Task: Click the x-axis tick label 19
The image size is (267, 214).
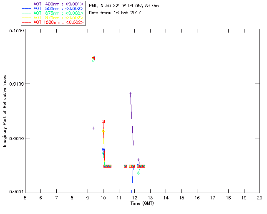Action: (x=244, y=198)
